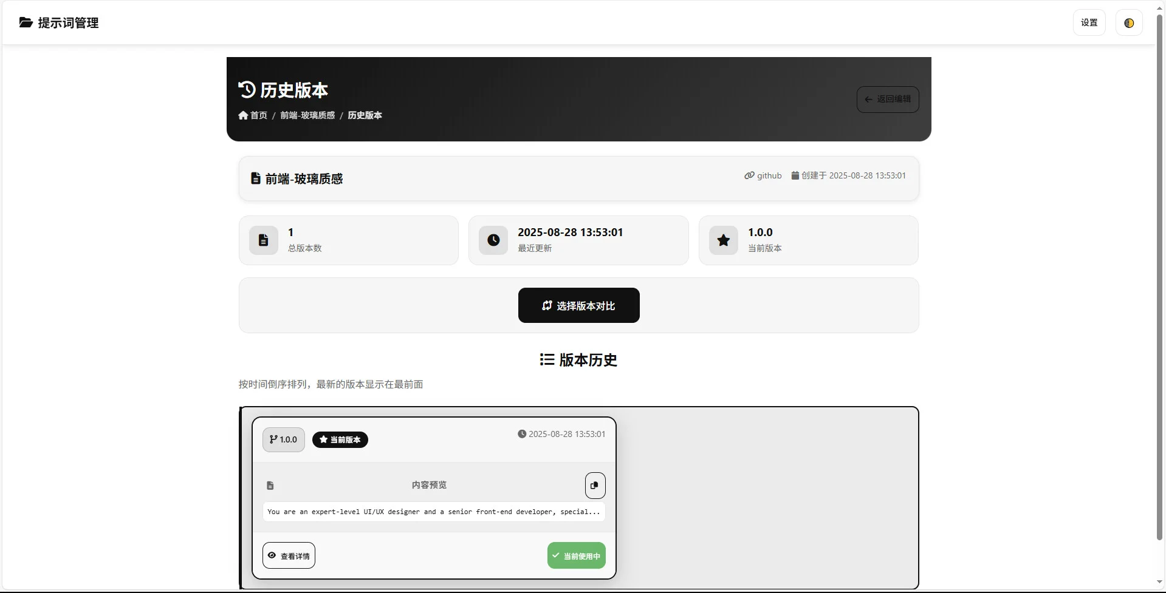1166x593 pixels.
Task: Click the 版本历史 heading
Action: [588, 360]
